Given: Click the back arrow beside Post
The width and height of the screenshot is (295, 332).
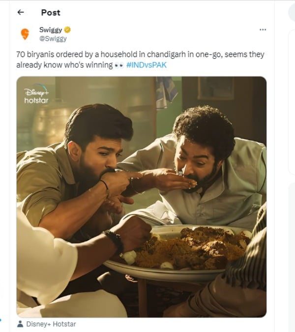Looking at the screenshot, I should click(x=21, y=12).
